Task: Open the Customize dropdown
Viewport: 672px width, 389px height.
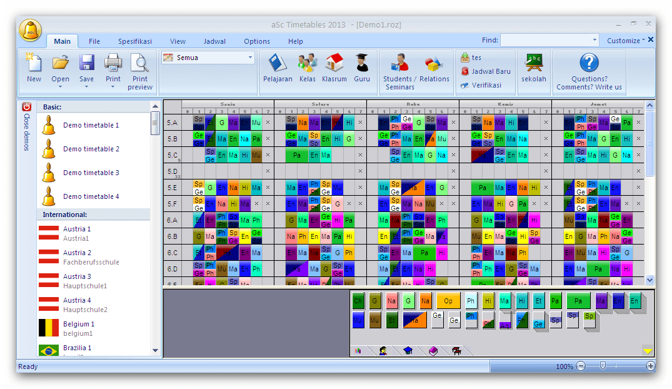Action: pos(626,41)
